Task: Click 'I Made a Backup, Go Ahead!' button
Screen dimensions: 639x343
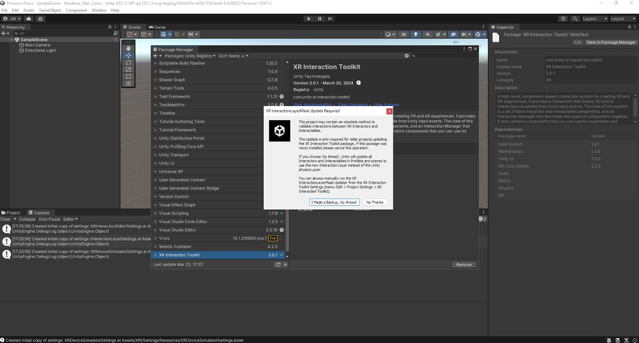Action: 334,202
